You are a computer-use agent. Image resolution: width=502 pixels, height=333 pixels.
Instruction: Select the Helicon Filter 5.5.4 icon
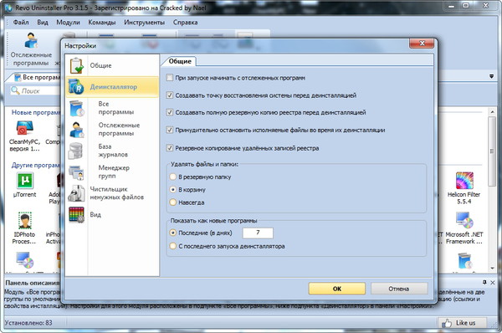464,181
